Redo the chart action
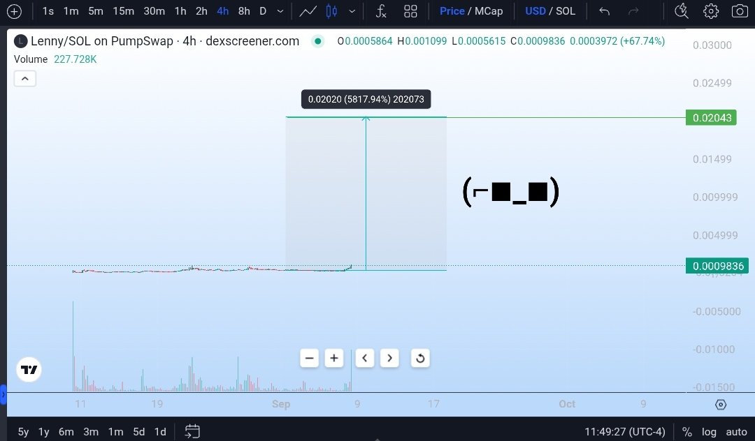The height and width of the screenshot is (441, 755). coord(633,11)
